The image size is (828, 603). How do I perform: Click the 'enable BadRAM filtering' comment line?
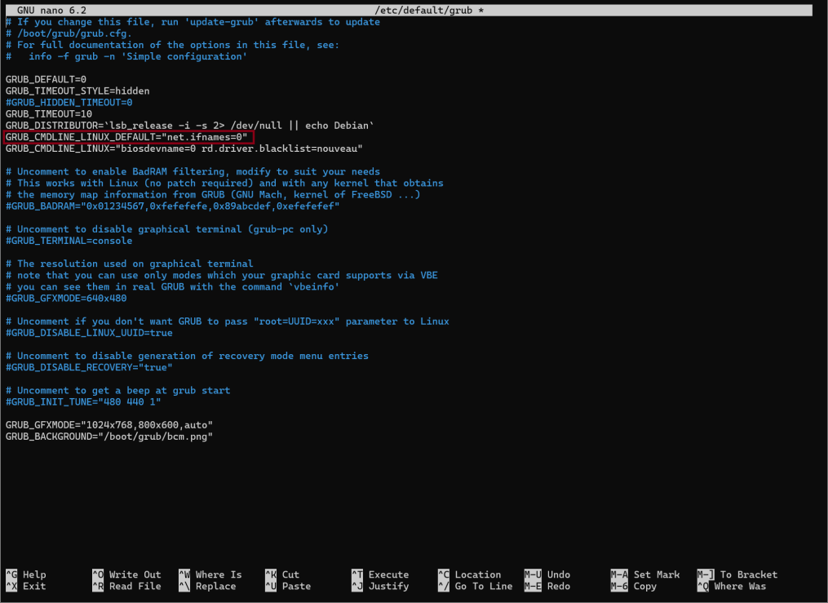(x=193, y=171)
